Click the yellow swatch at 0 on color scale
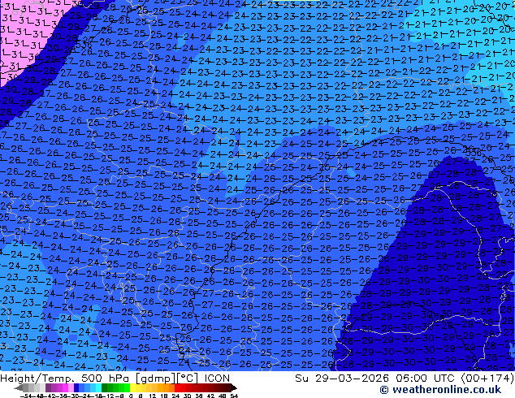 coord(132,387)
